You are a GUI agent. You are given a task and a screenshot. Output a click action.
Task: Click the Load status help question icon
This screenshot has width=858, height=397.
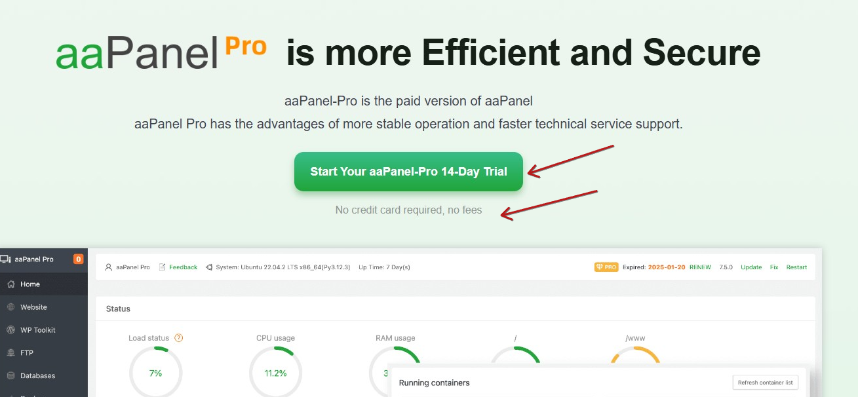click(x=178, y=338)
